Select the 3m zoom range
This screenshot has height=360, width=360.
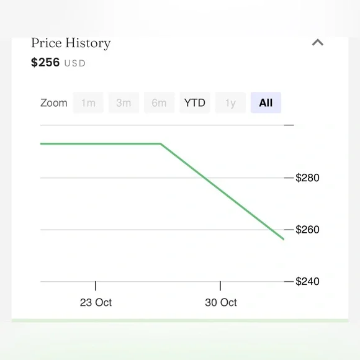(124, 102)
